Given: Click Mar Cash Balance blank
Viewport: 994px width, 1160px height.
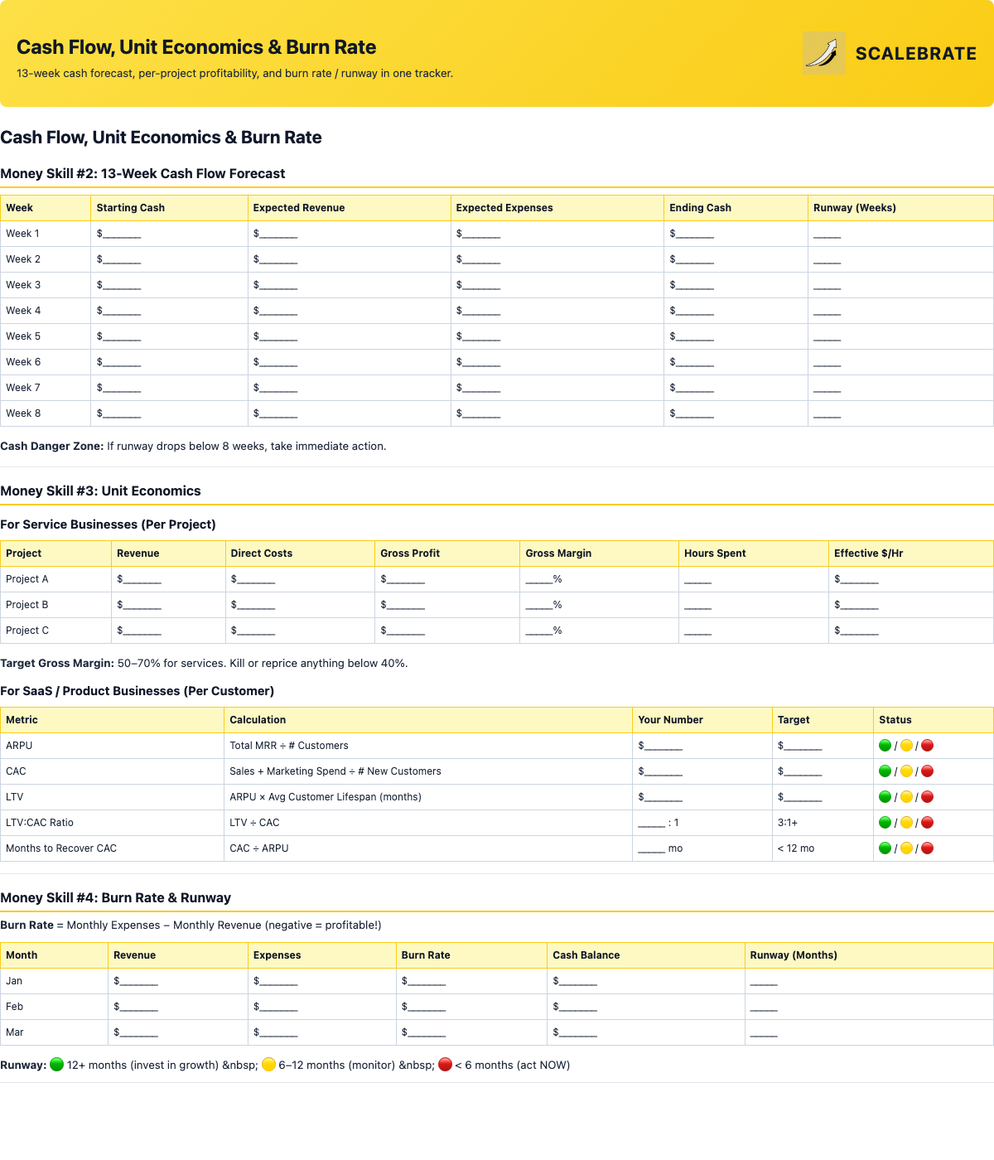Looking at the screenshot, I should 575,1032.
